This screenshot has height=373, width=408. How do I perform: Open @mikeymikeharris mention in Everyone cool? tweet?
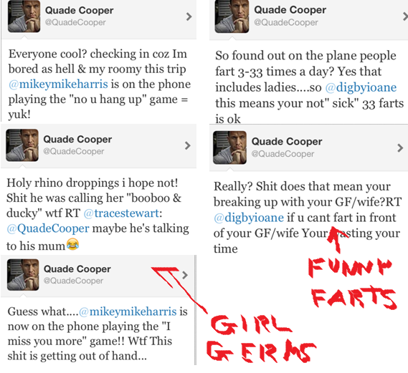pyautogui.click(x=58, y=84)
